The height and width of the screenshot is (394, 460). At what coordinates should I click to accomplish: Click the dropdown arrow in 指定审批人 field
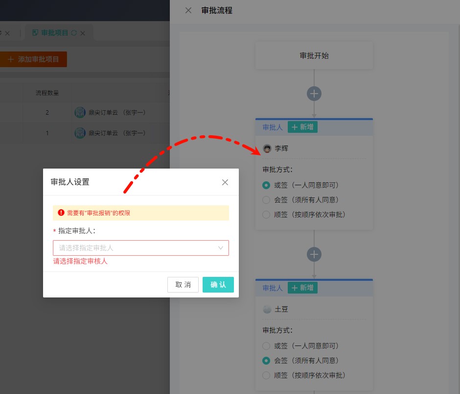point(221,248)
